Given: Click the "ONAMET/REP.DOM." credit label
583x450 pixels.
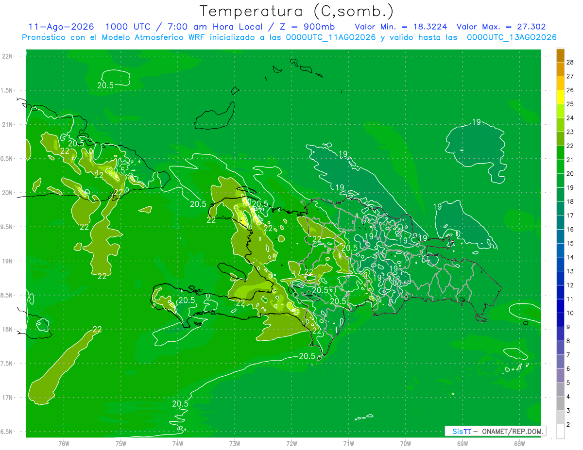Looking at the screenshot, I should point(513,431).
